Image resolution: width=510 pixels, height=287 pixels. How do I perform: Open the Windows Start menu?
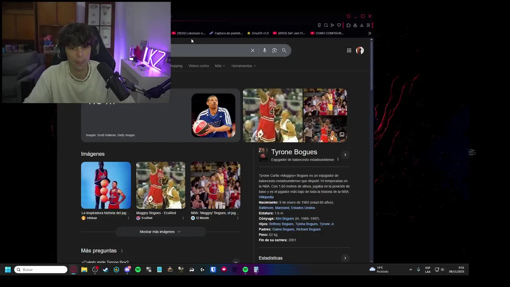8,269
